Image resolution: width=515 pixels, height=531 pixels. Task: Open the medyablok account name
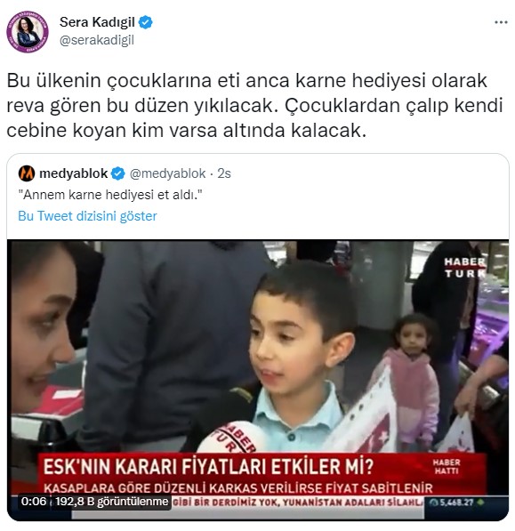pyautogui.click(x=74, y=173)
